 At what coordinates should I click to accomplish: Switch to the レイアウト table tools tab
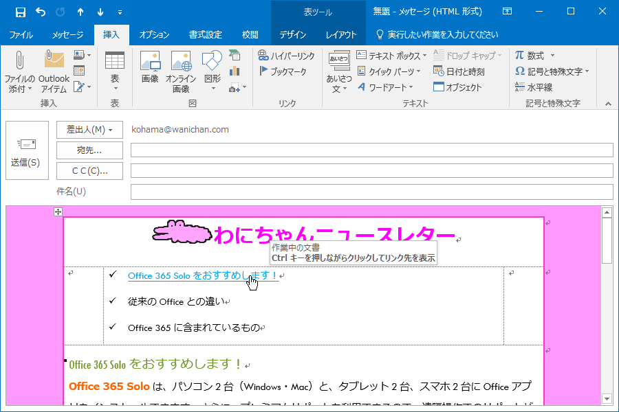(x=340, y=35)
